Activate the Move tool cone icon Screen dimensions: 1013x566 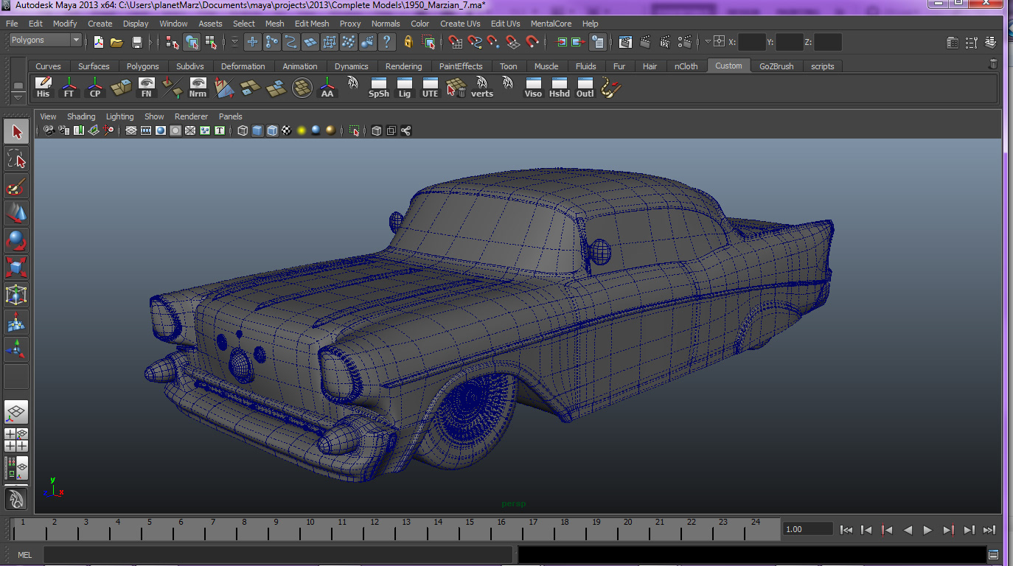[x=16, y=214]
